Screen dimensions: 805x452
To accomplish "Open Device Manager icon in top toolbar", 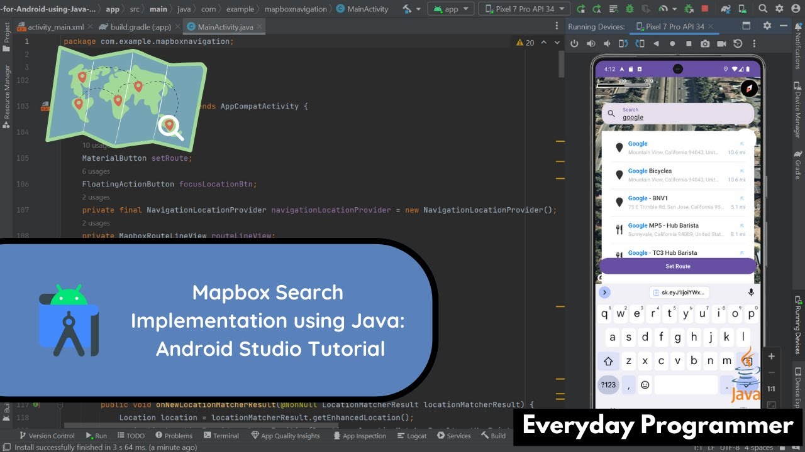I will (x=743, y=9).
